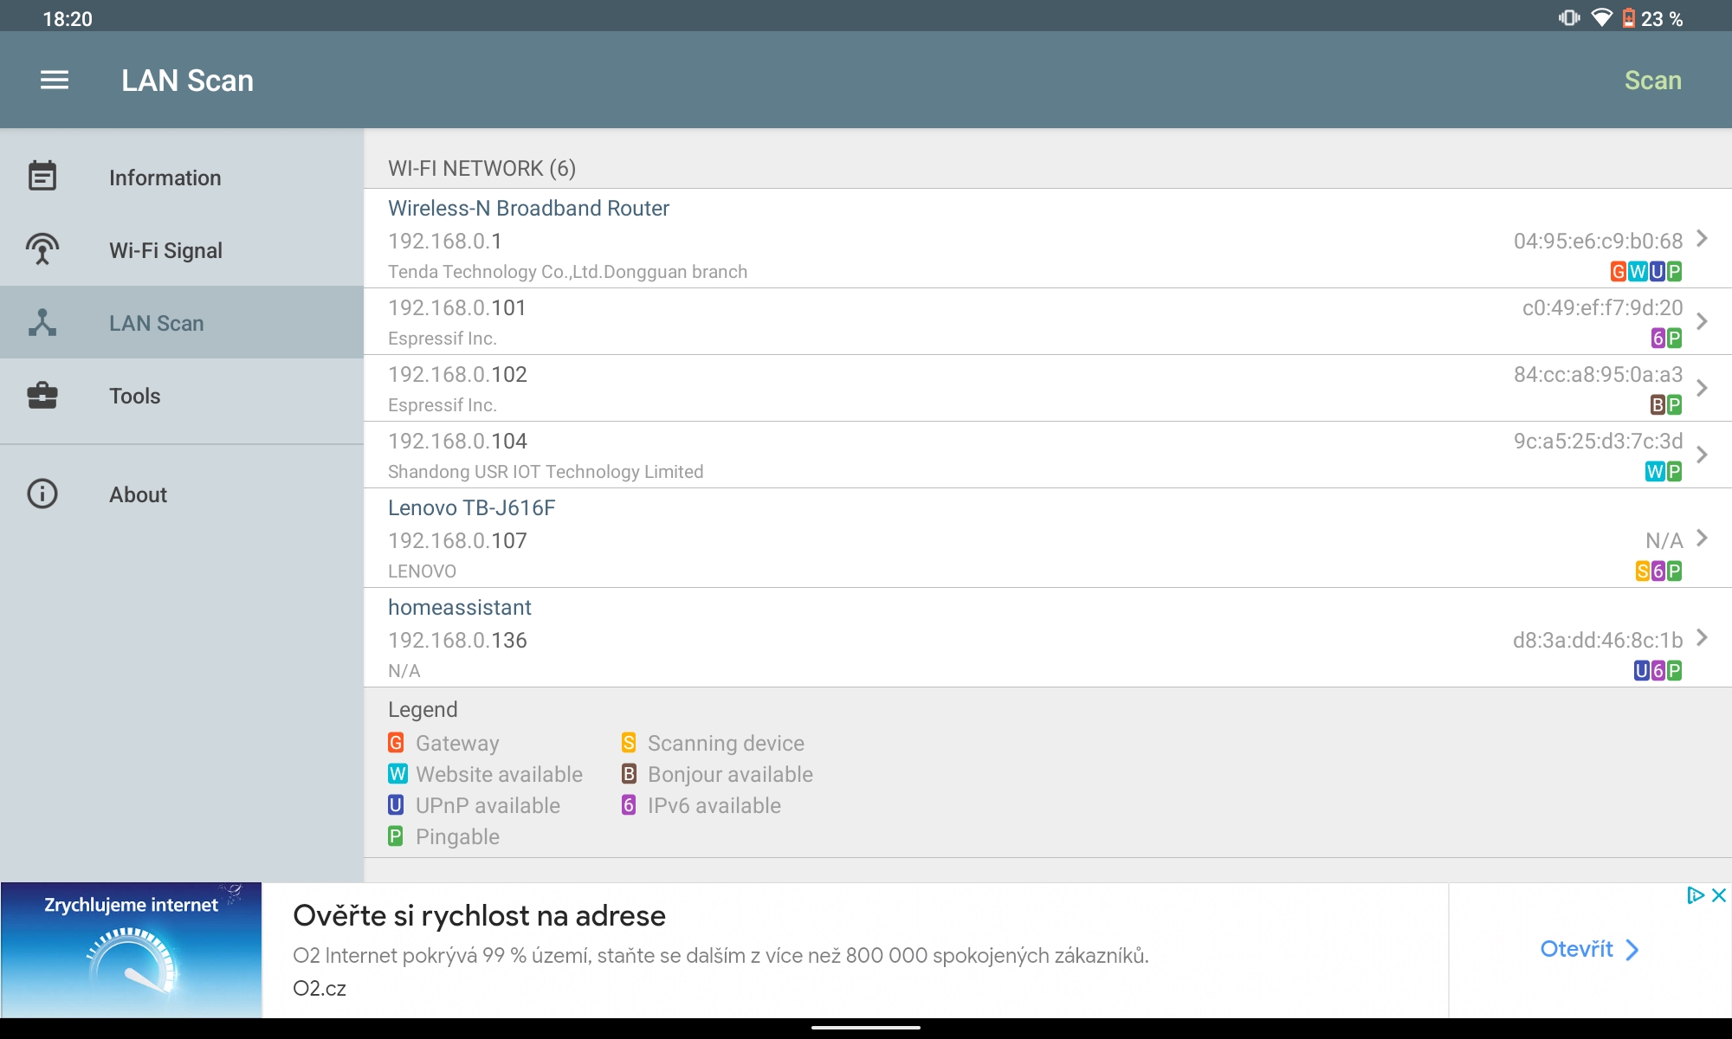The image size is (1732, 1039).
Task: Click the LAN Scan network icon
Action: 42,322
